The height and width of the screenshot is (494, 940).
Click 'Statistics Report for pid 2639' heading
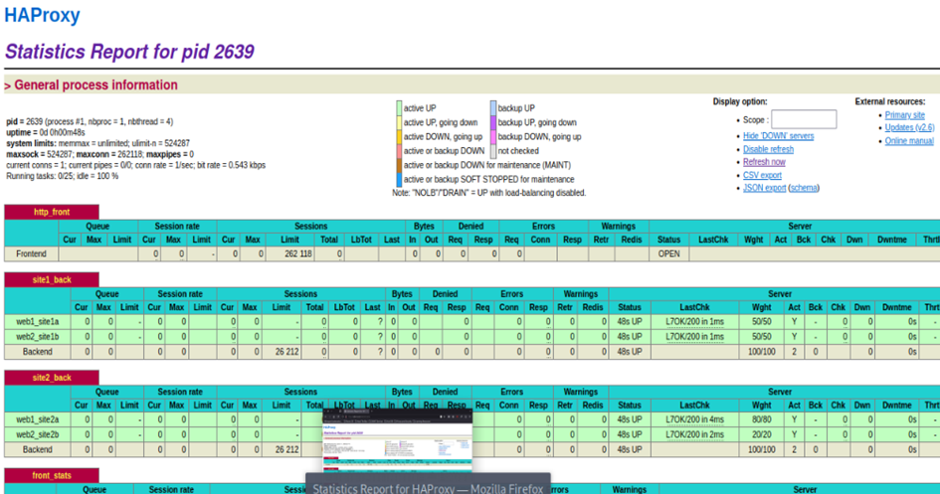click(x=129, y=52)
